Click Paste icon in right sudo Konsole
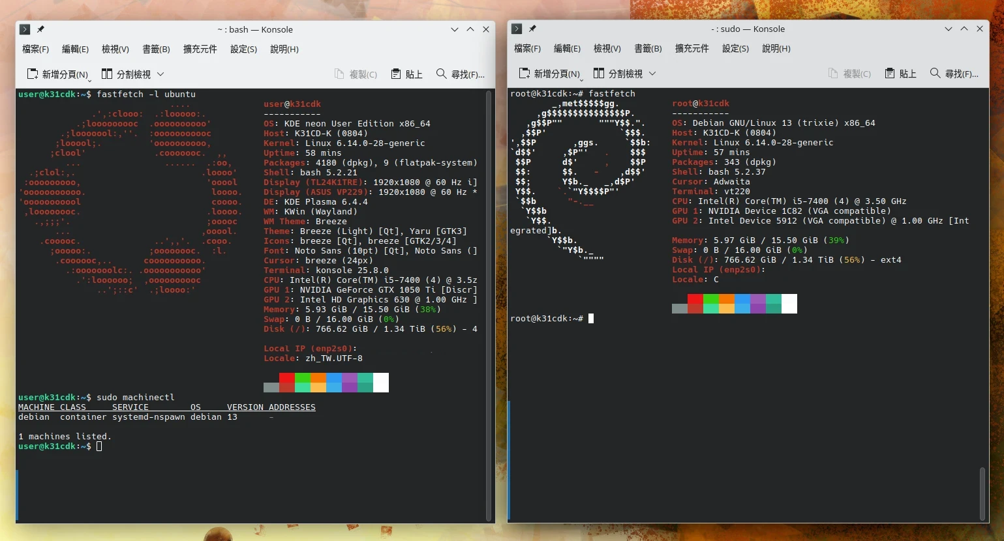 point(890,73)
